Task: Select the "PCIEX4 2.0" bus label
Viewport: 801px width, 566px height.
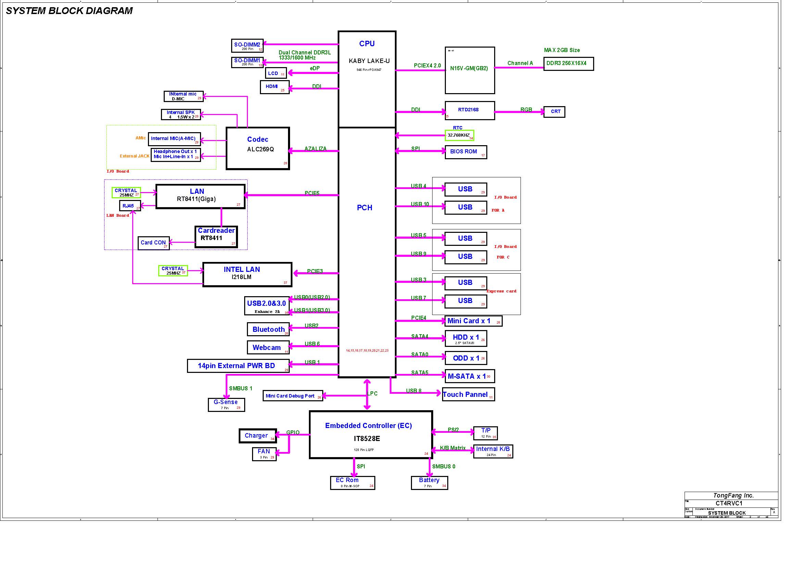Action: [x=427, y=65]
